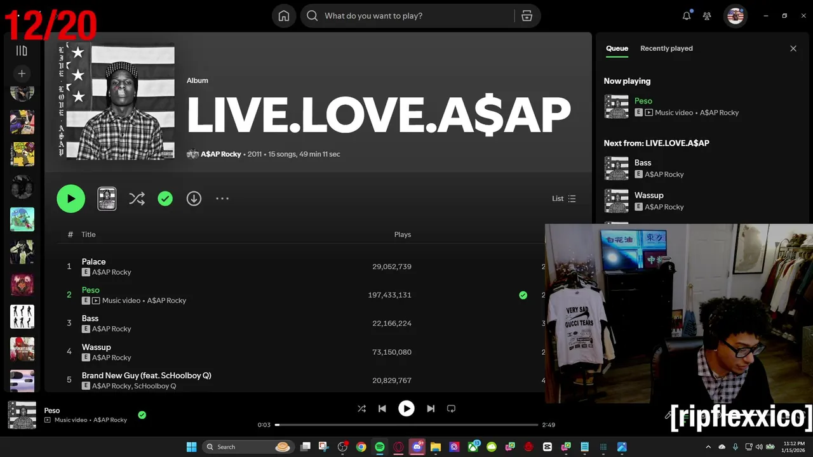Select Brand New Guy (feat. ScHoolboy Q)
This screenshot has width=813, height=457.
point(147,376)
